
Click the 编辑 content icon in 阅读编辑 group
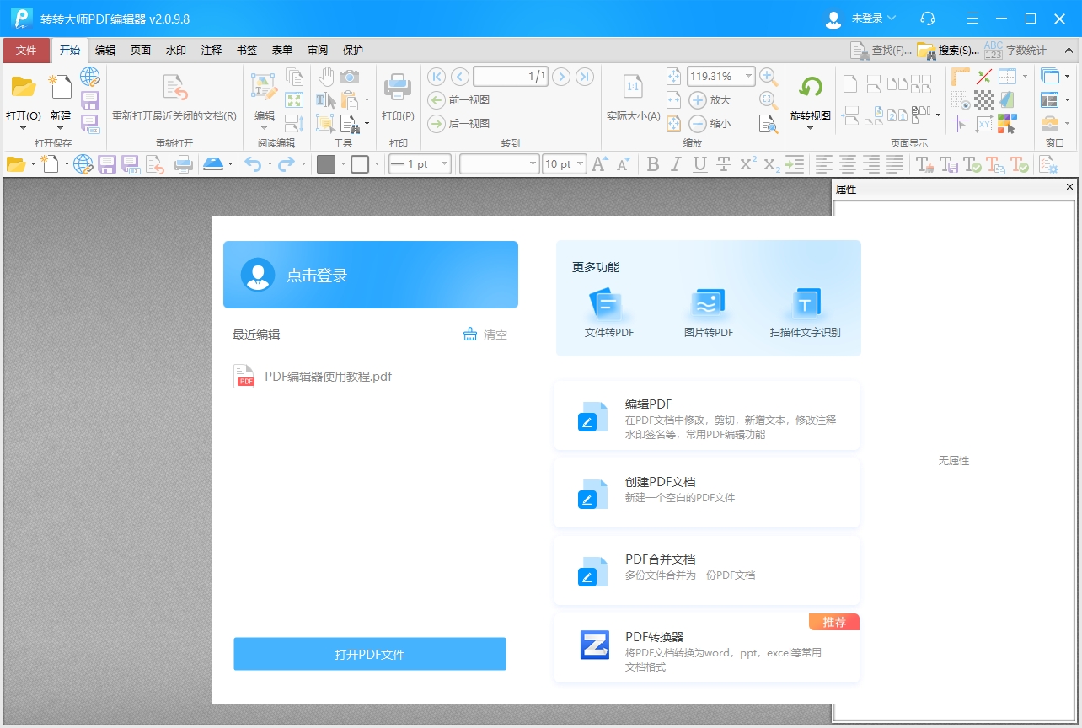click(x=265, y=88)
